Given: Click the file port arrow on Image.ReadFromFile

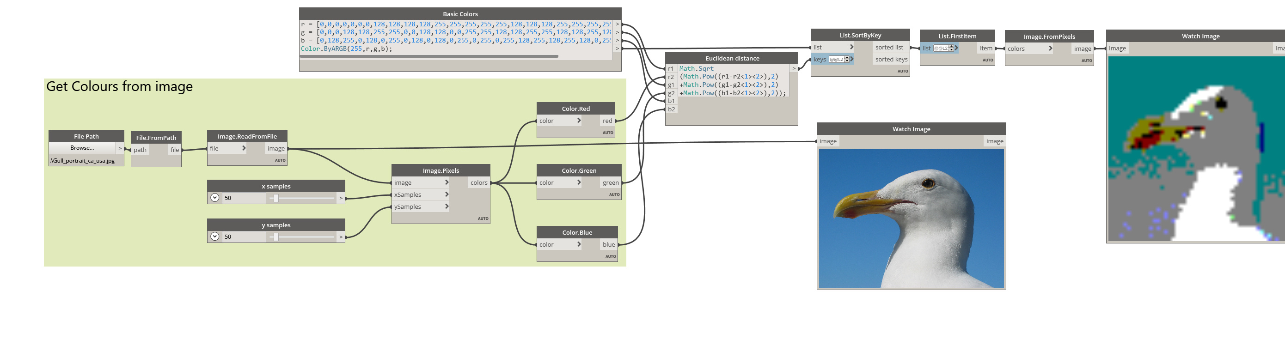Looking at the screenshot, I should [244, 148].
